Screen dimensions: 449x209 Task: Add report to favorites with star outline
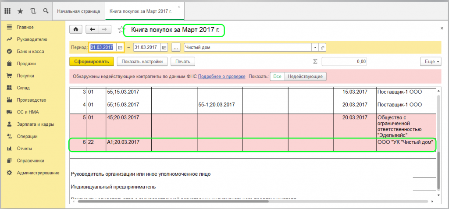click(x=121, y=30)
